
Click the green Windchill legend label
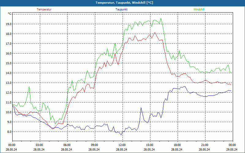coord(199,9)
